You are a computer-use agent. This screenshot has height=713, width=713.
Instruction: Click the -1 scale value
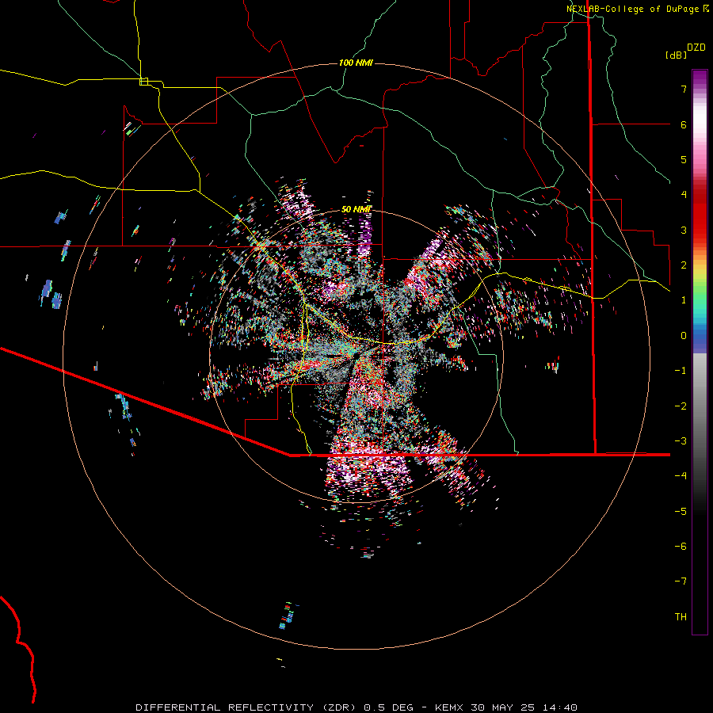click(681, 371)
